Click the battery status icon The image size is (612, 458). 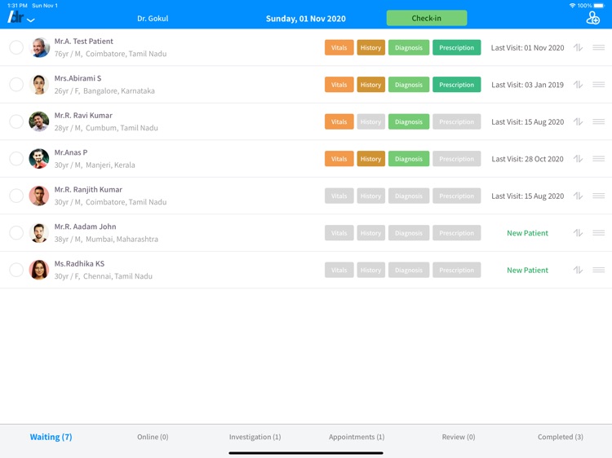599,6
